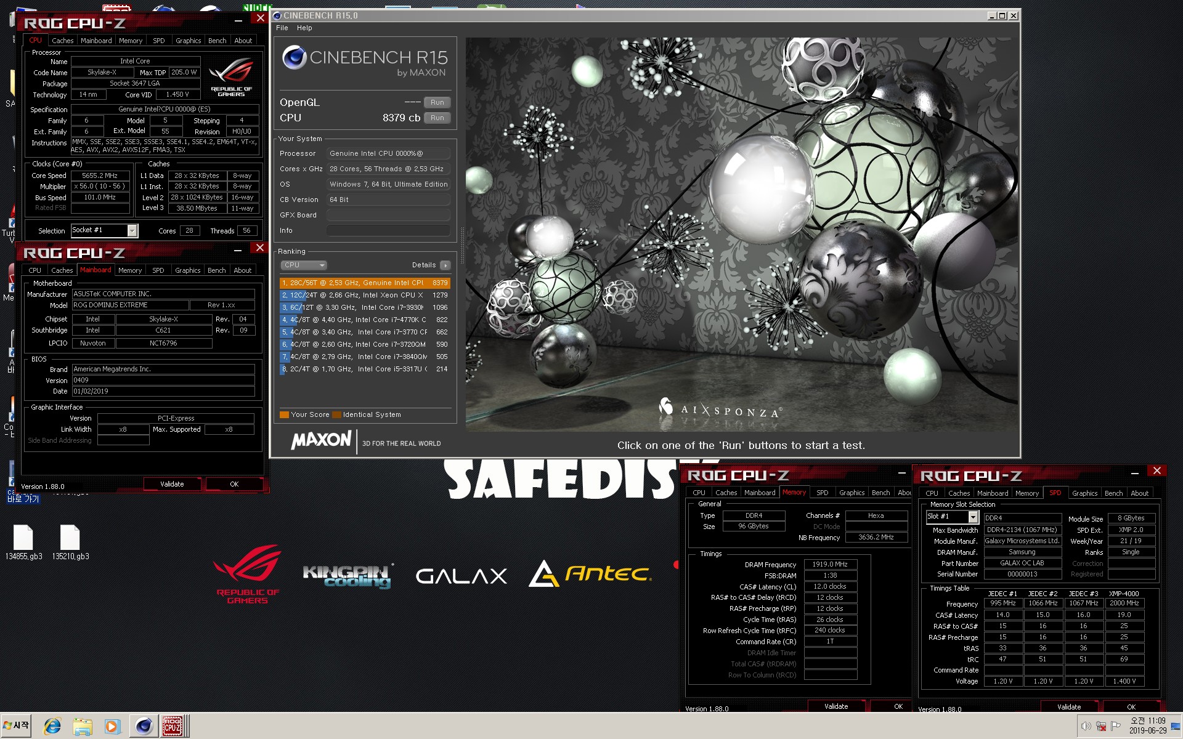Image resolution: width=1183 pixels, height=739 pixels.
Task: Maximize the Cinebench R15 window
Action: 1002,16
